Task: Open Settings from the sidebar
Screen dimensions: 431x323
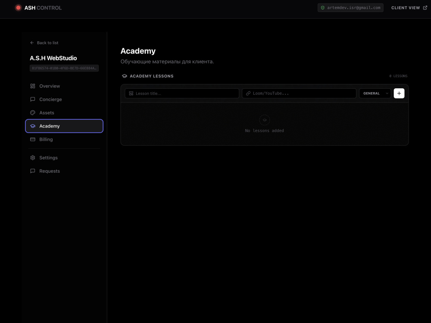Action: point(64,158)
